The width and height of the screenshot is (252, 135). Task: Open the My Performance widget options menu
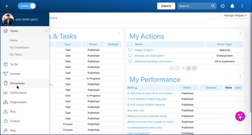pos(240,77)
